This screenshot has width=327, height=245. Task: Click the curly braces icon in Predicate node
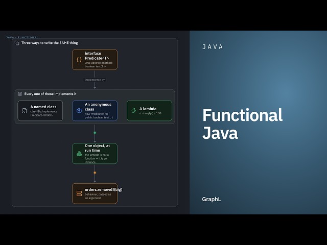coord(79,60)
